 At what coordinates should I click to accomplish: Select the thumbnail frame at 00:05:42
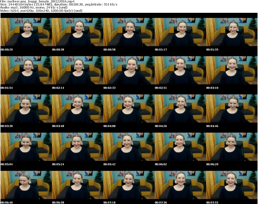[129, 147]
